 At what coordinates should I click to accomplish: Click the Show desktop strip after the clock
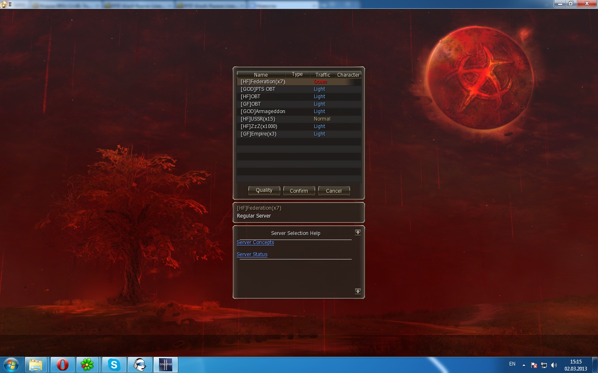click(x=595, y=365)
